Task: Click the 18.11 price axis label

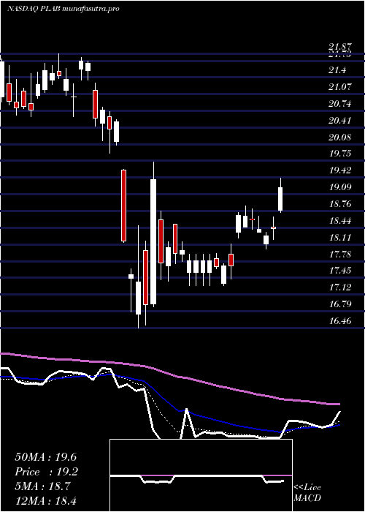Action: pyautogui.click(x=340, y=238)
